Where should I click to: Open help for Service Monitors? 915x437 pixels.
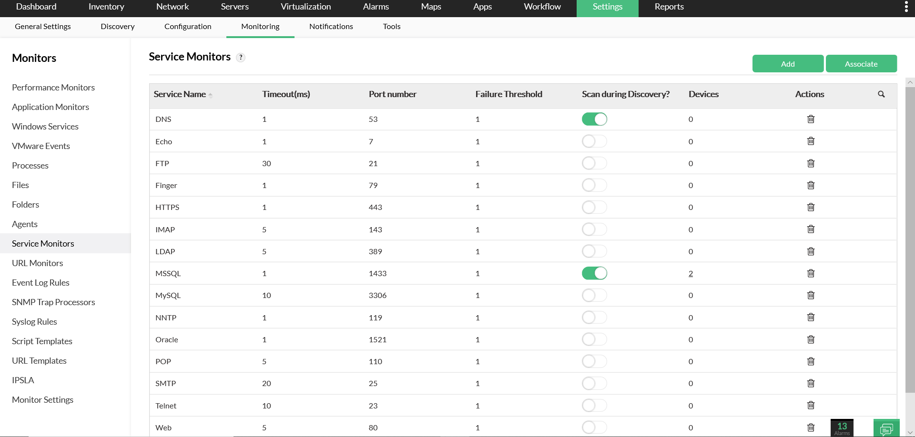241,57
